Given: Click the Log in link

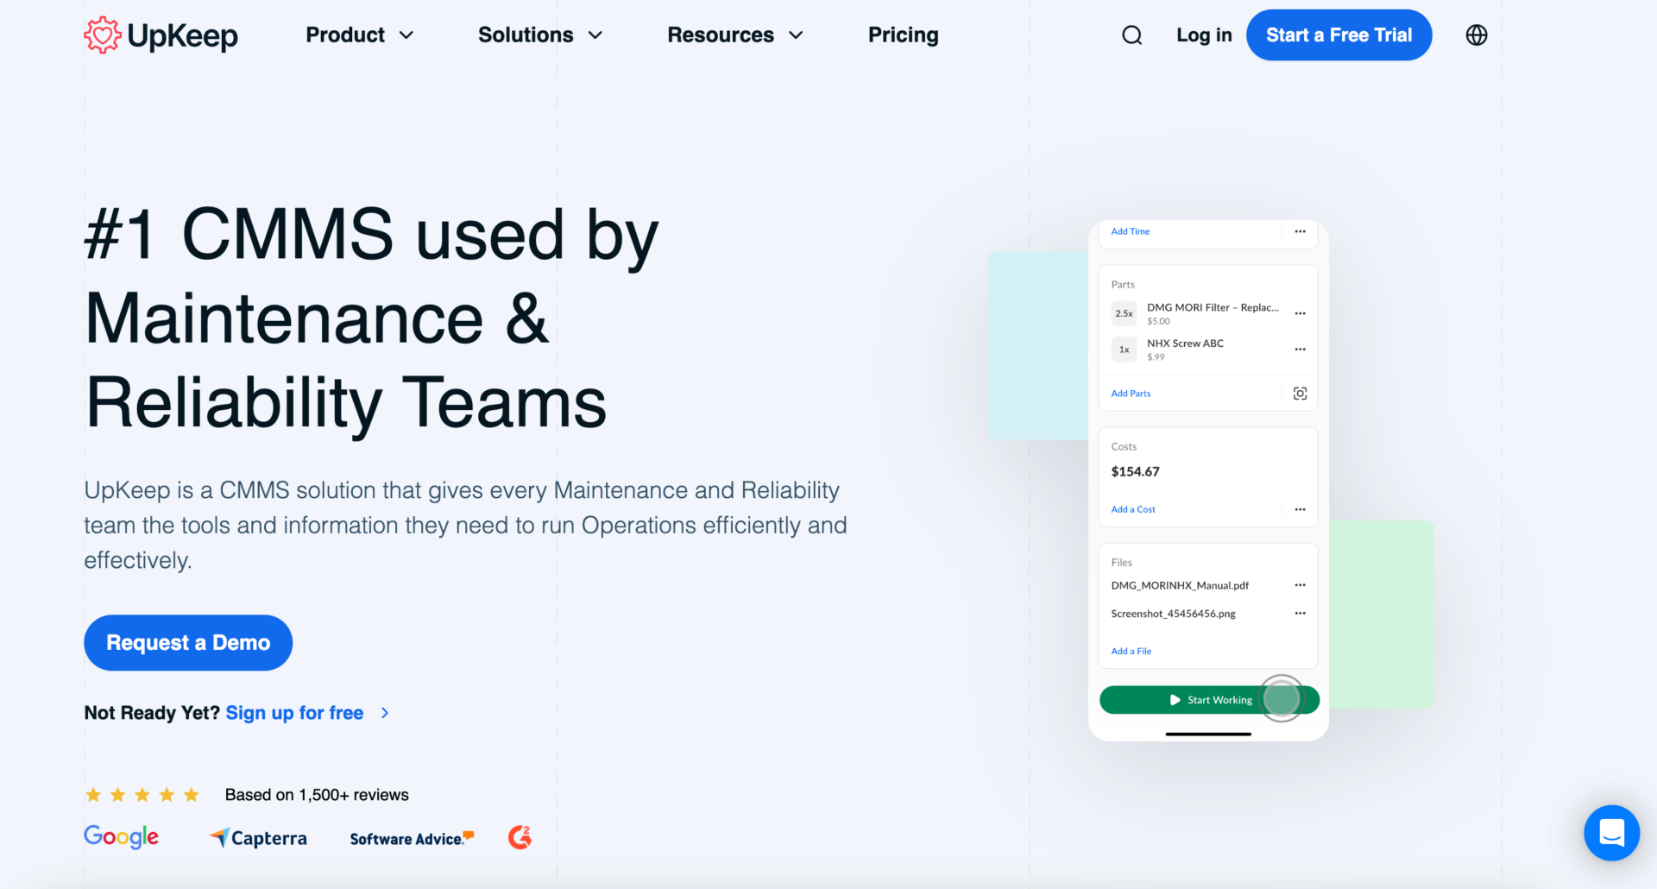Looking at the screenshot, I should (x=1203, y=35).
